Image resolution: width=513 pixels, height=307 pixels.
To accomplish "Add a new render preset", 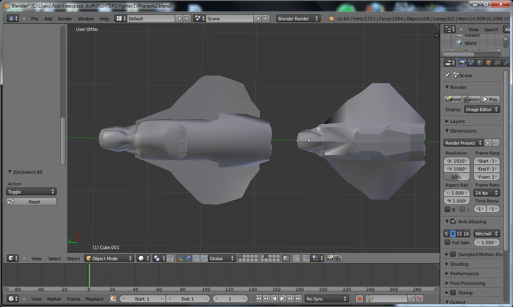I will click(488, 143).
